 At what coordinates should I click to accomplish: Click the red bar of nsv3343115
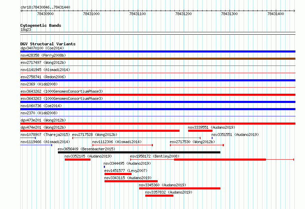coord(131,181)
